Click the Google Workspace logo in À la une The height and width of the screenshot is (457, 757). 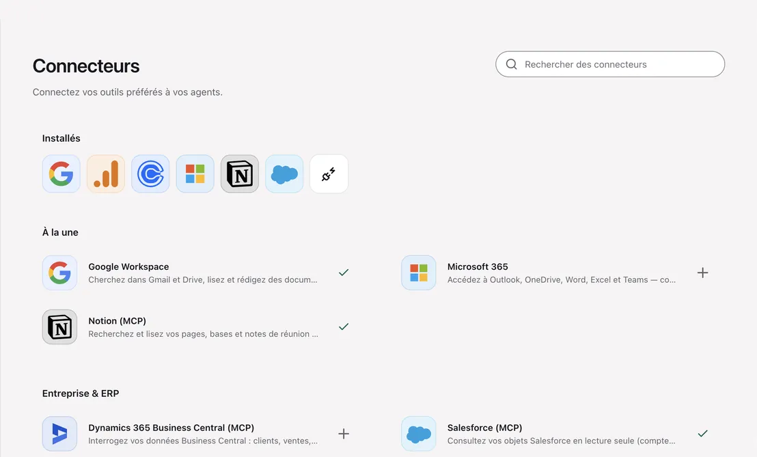[x=60, y=273]
